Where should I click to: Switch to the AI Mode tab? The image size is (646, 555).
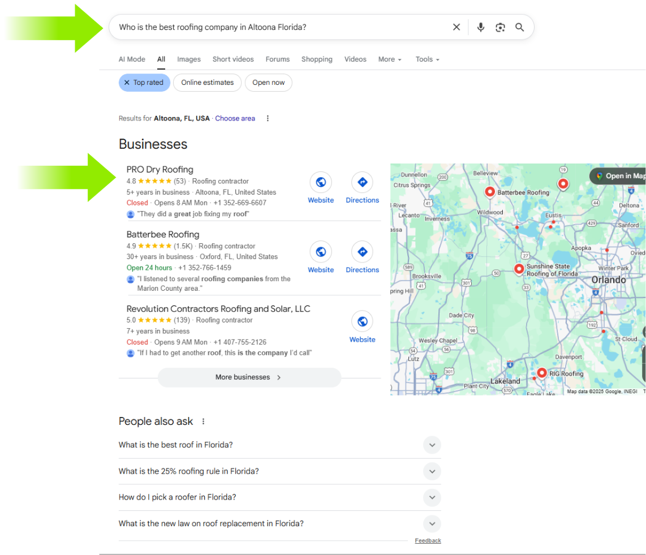pyautogui.click(x=132, y=59)
